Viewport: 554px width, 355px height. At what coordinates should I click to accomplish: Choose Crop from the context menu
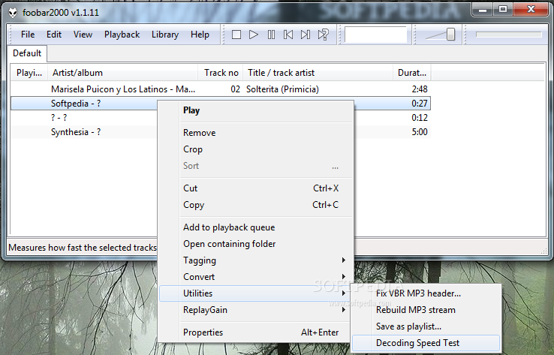tap(256, 149)
